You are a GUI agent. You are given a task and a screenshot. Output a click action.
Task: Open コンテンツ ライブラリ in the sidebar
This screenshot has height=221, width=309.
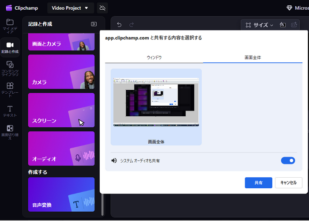10,69
